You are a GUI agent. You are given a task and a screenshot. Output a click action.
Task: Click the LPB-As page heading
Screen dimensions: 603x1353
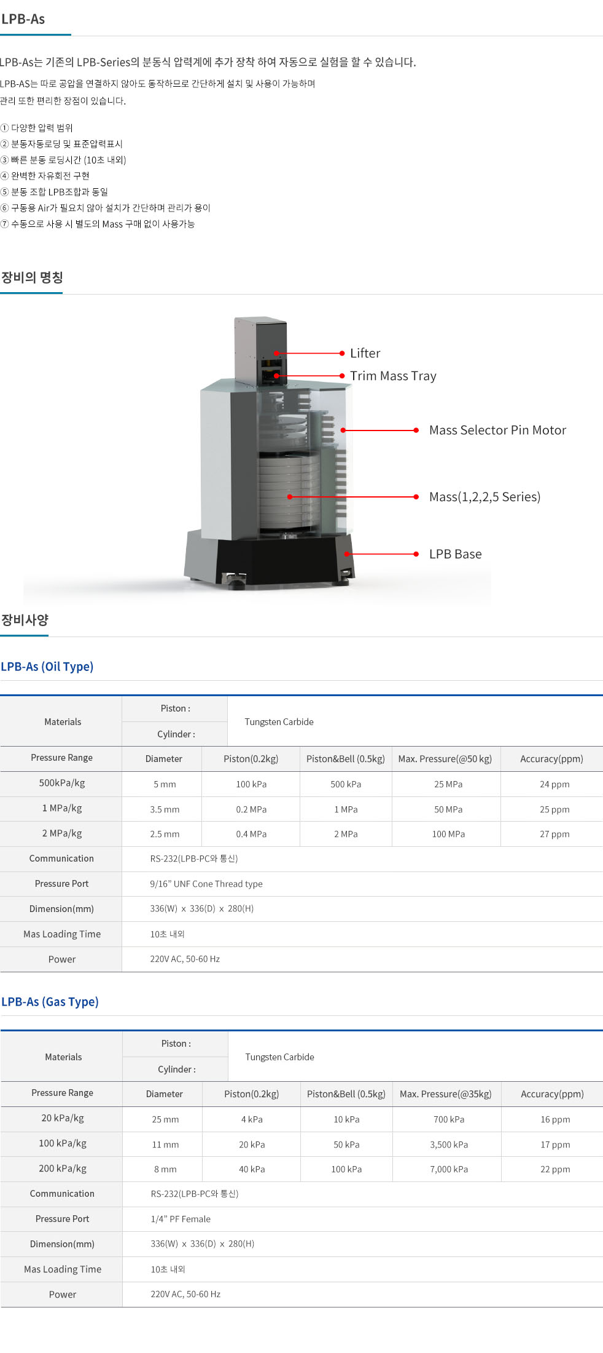pyautogui.click(x=23, y=19)
